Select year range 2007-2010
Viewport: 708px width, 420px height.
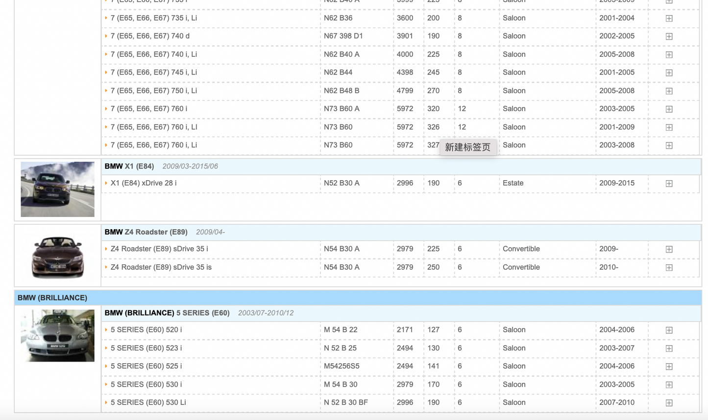[617, 402]
